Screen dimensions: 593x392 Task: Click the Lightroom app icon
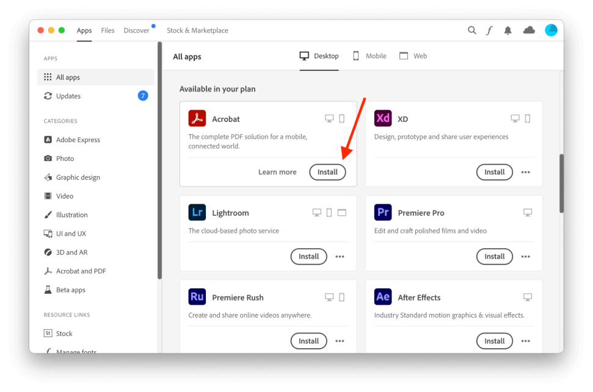coord(197,212)
